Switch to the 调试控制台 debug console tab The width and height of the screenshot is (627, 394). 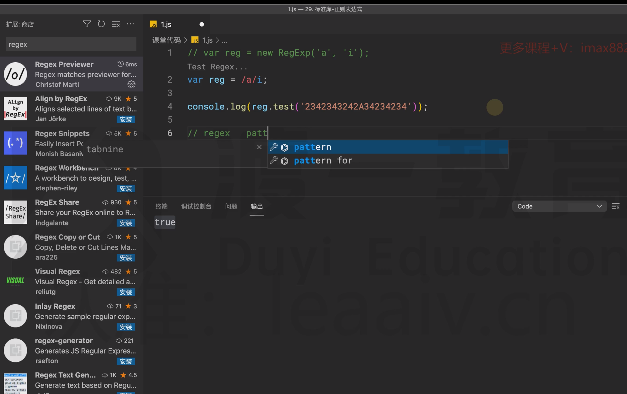click(x=196, y=206)
